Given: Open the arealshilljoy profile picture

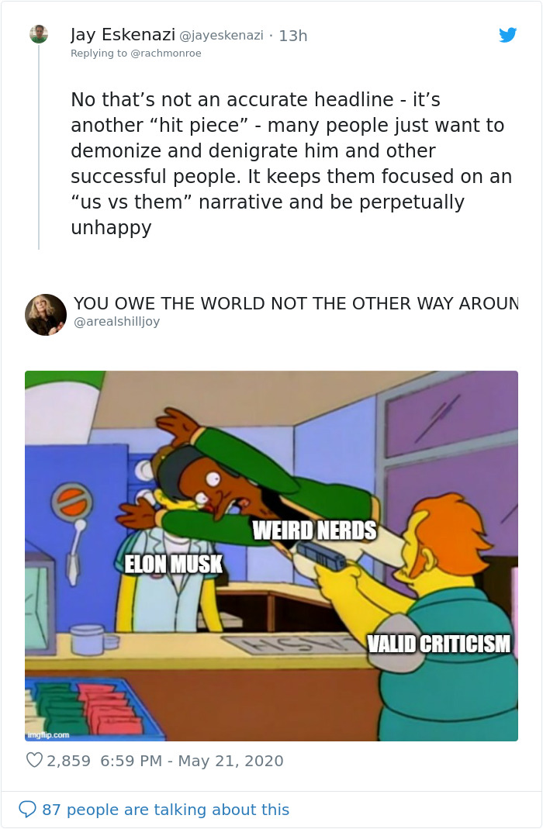Looking at the screenshot, I should (46, 315).
